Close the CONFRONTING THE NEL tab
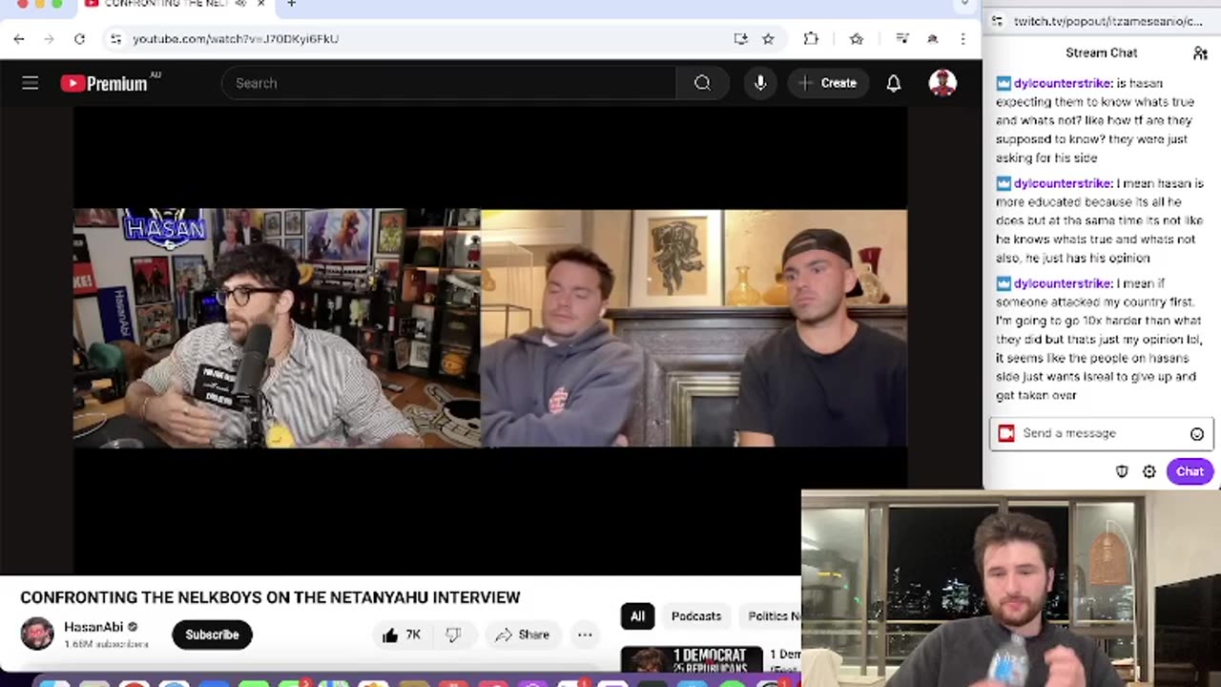This screenshot has height=687, width=1221. point(260,4)
